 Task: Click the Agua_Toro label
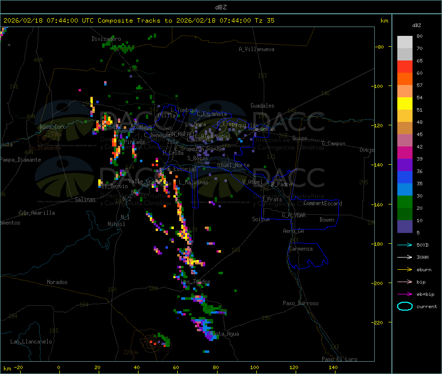(x=53, y=127)
